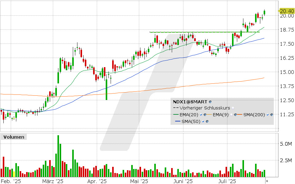Uncheck the SMA(200) visibility checkbox

(268, 115)
